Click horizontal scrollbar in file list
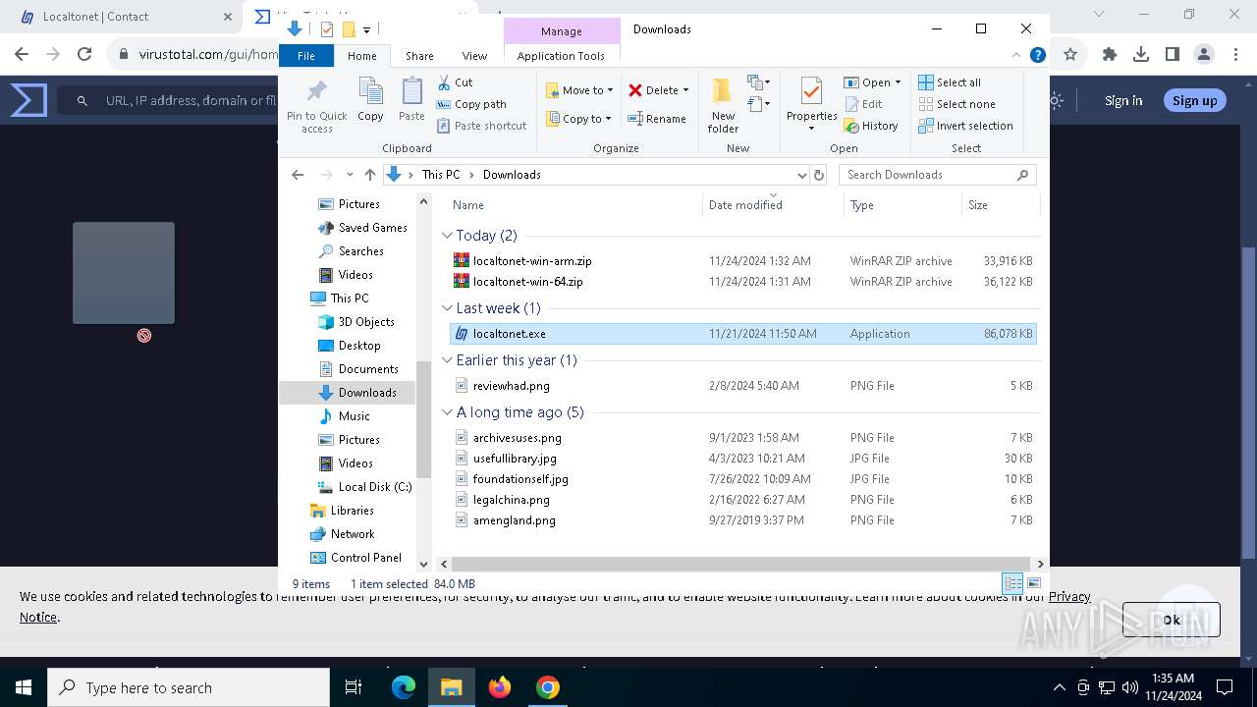The height and width of the screenshot is (707, 1257). (742, 564)
